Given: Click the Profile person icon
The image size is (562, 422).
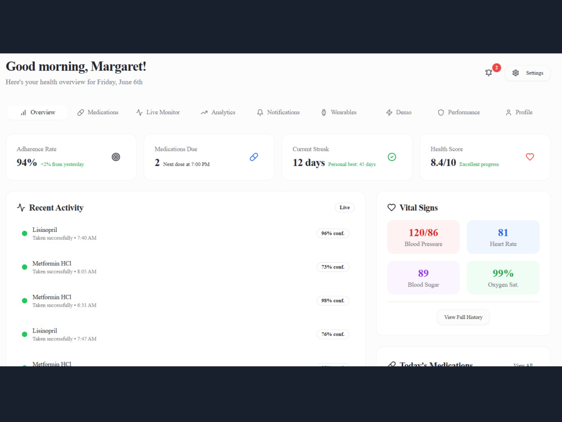Looking at the screenshot, I should coord(508,113).
